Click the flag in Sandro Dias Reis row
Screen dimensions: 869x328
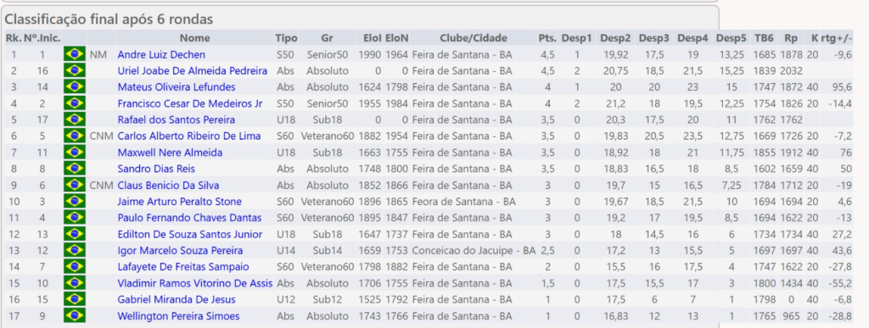point(75,169)
